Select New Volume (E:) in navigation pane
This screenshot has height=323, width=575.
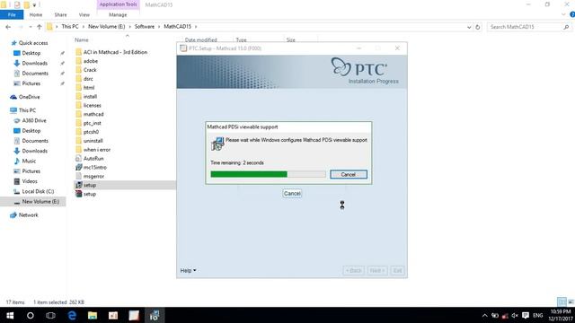click(x=40, y=202)
